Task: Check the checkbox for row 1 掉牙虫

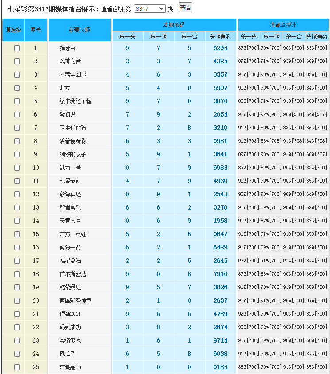Action: [17, 48]
